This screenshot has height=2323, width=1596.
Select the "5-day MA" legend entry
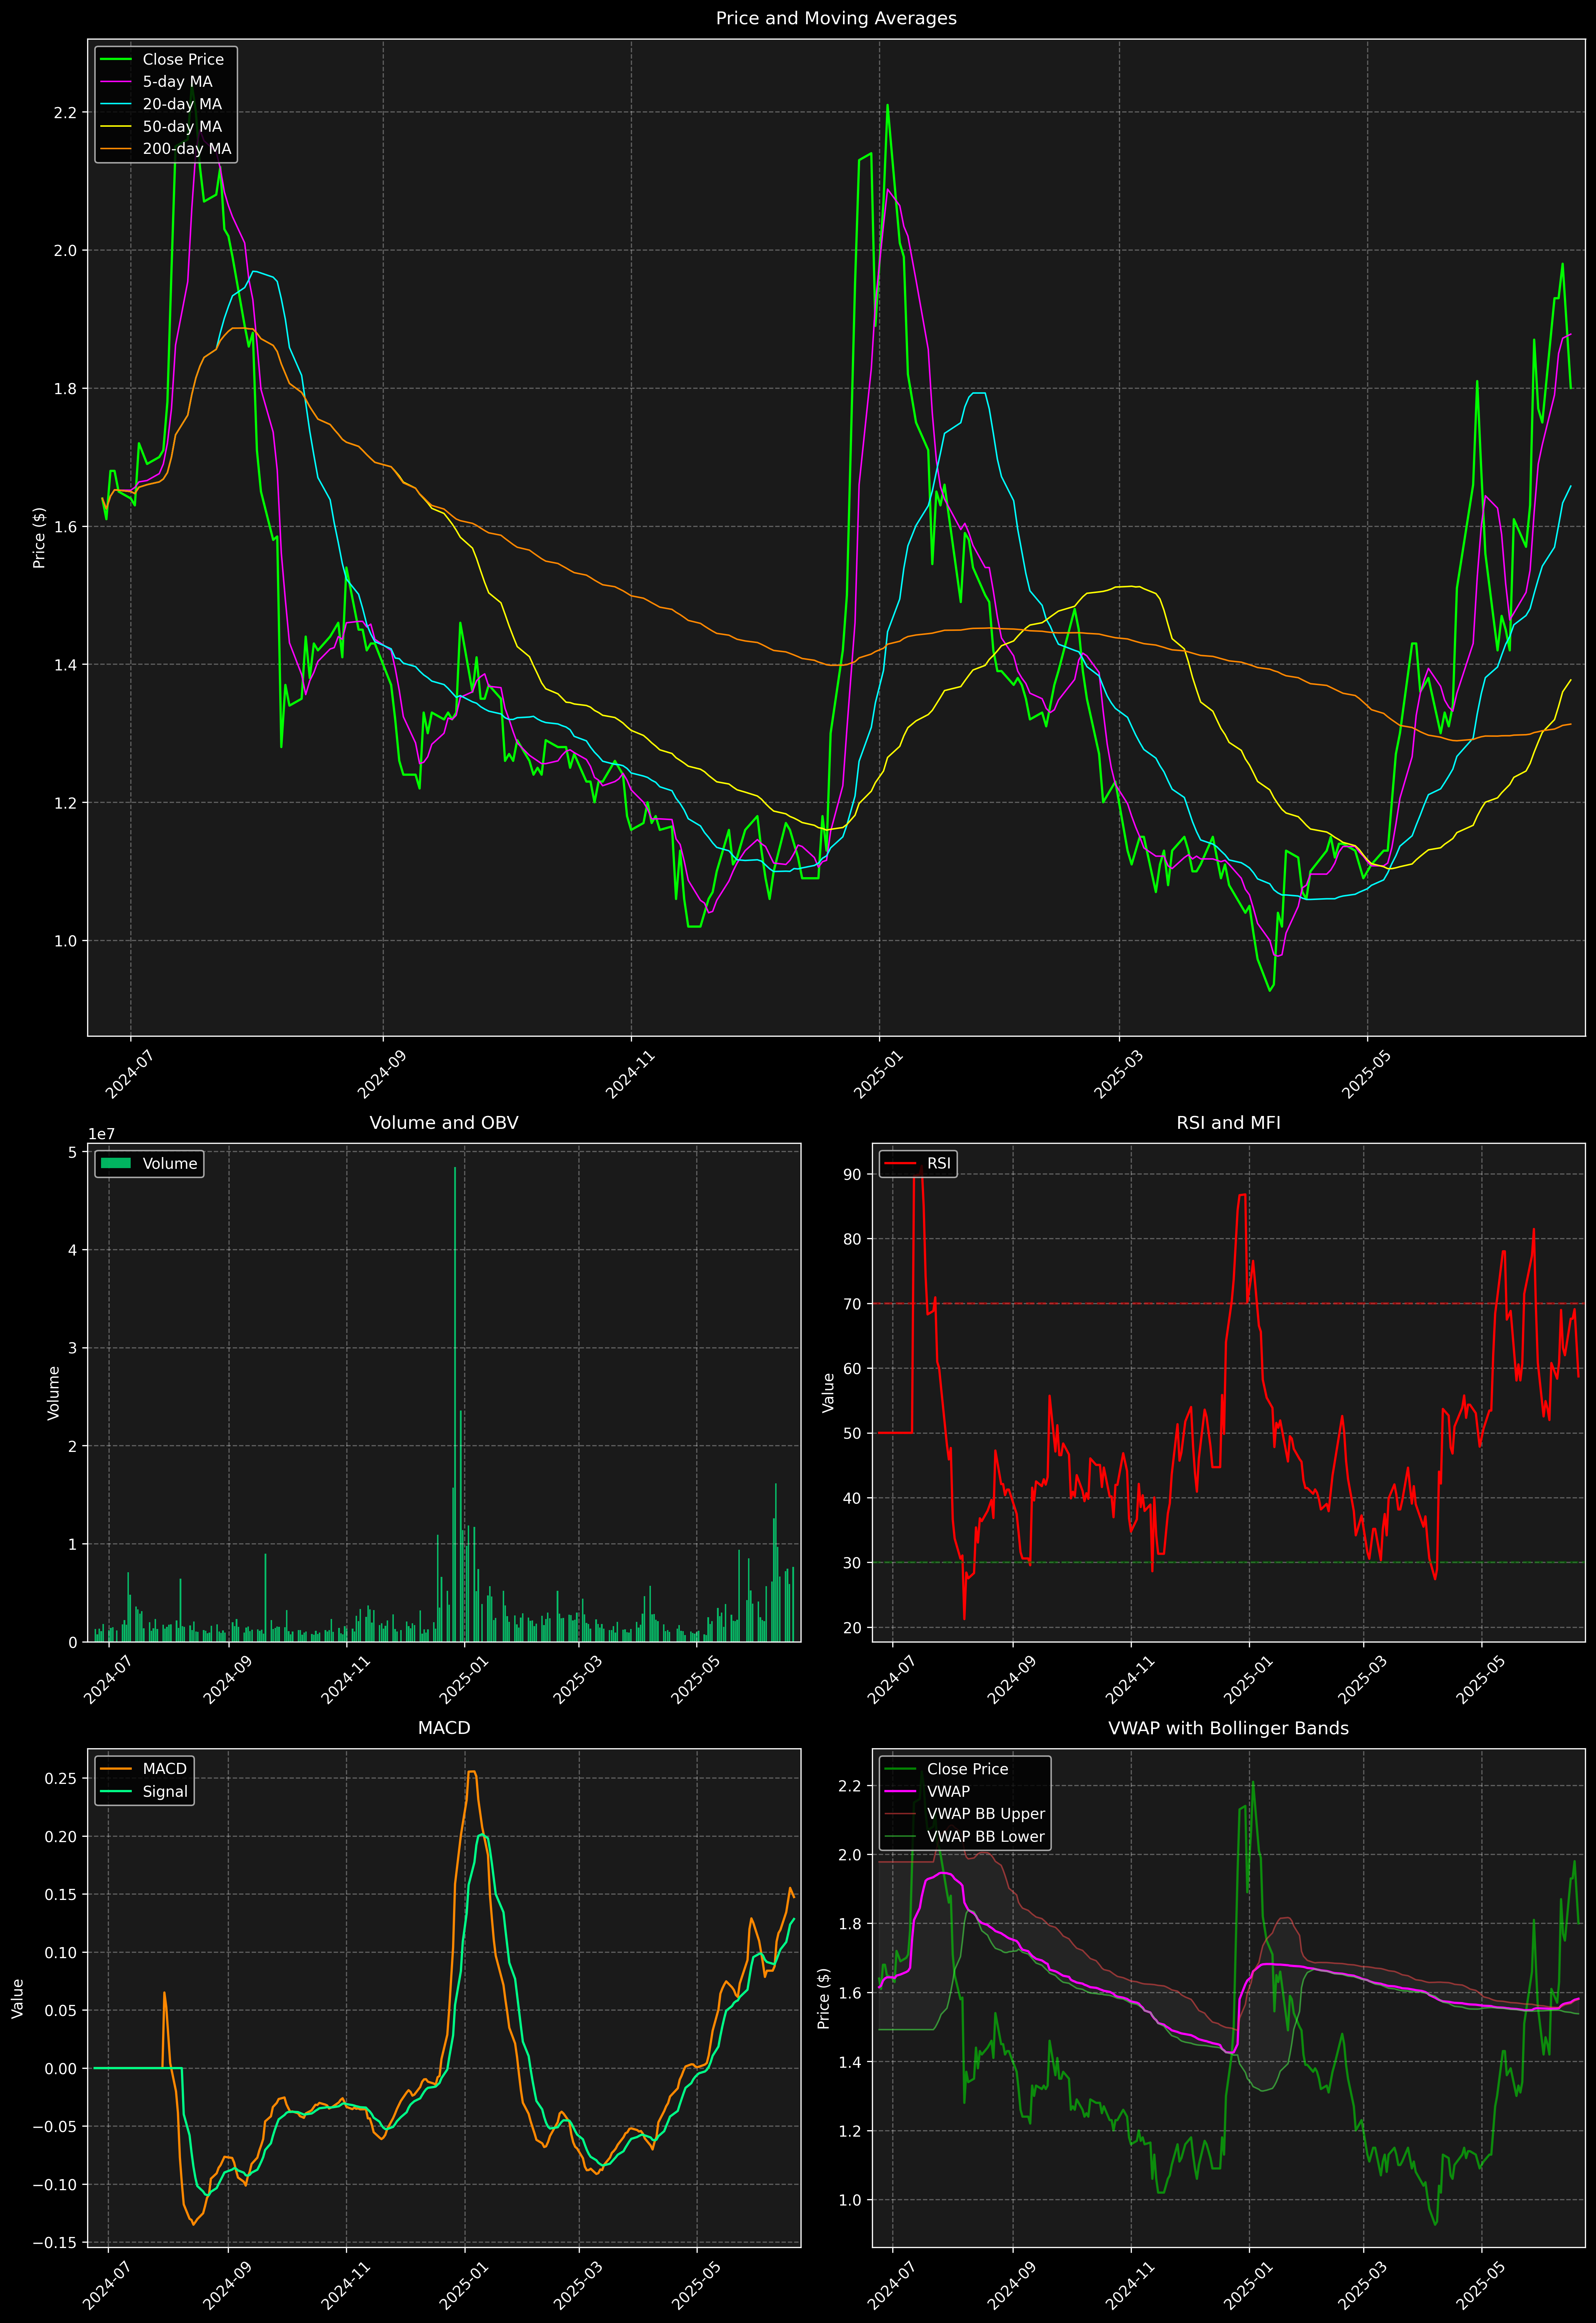coord(177,82)
